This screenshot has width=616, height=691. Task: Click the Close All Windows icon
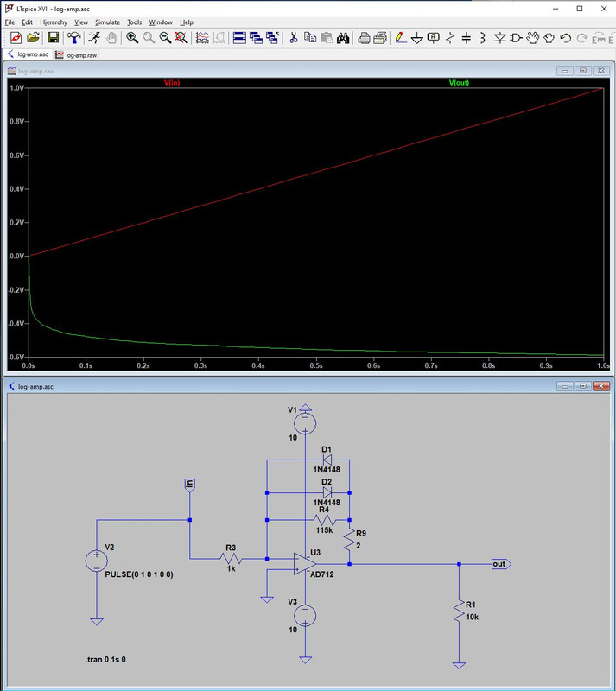pyautogui.click(x=273, y=38)
